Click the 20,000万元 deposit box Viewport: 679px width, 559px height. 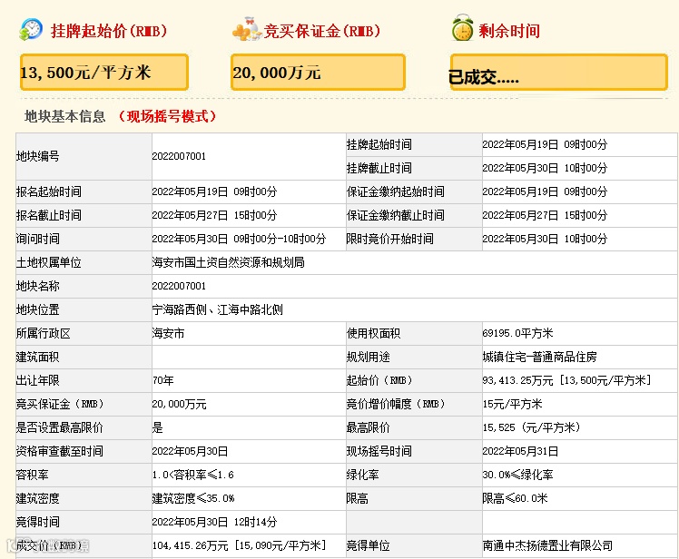tap(318, 73)
